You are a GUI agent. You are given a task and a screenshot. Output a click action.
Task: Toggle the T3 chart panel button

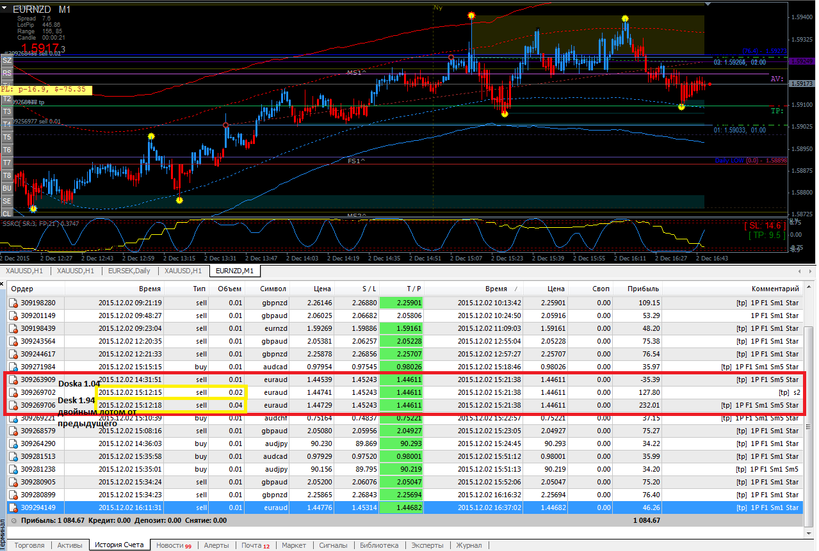pos(6,111)
